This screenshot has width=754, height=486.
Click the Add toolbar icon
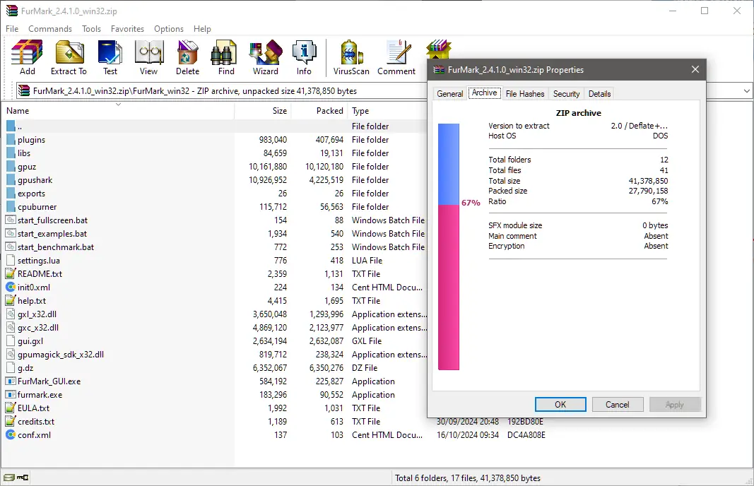coord(27,58)
